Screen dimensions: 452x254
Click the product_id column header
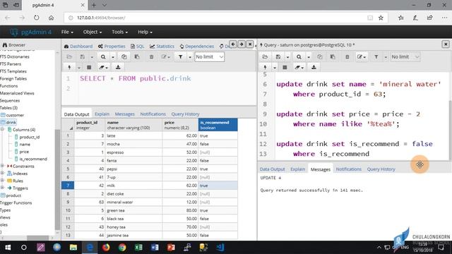click(90, 125)
